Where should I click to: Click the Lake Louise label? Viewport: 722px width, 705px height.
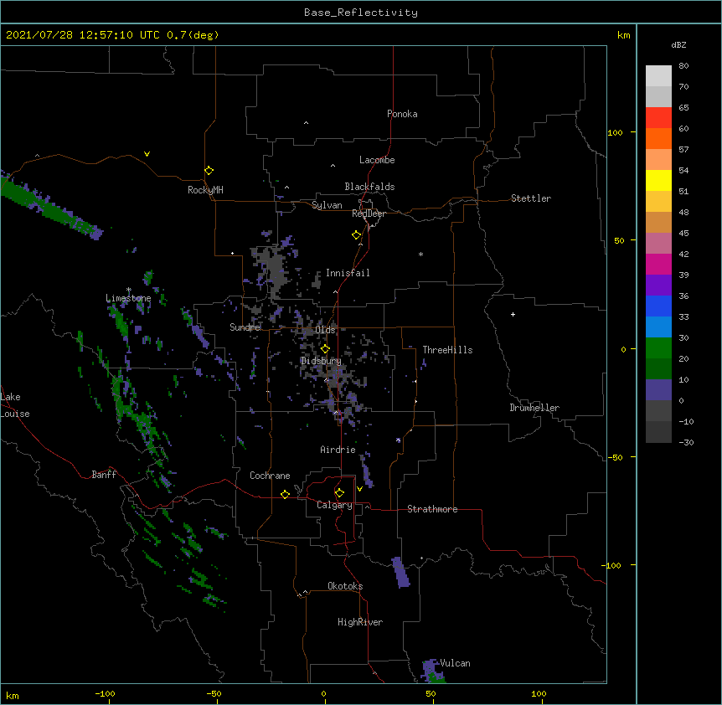(15, 405)
